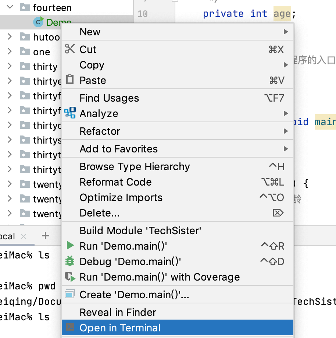Collapse the fourteen package folder
This screenshot has height=338, width=336.
[10, 7]
